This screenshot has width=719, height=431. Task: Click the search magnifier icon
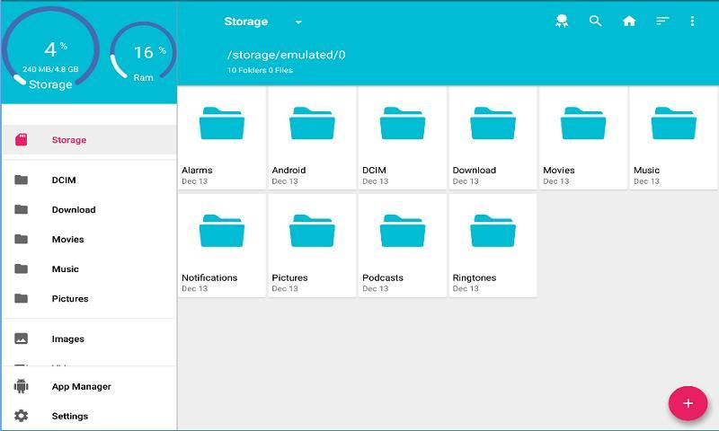tap(595, 22)
